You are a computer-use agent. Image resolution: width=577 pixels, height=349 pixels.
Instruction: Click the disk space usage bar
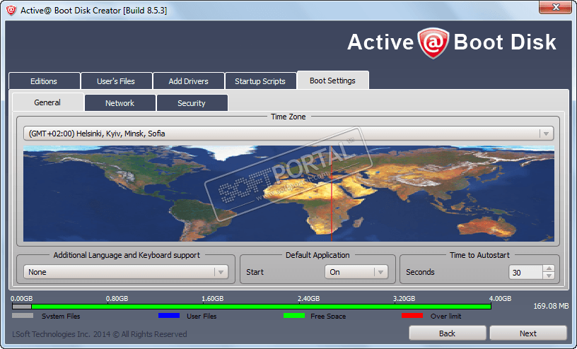click(252, 307)
